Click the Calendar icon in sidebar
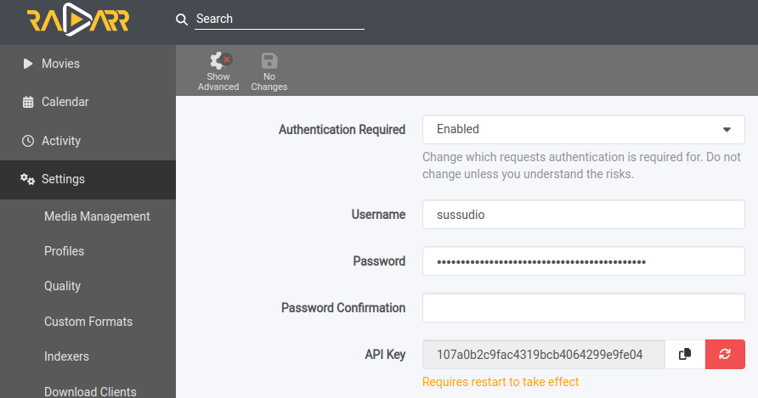The image size is (758, 398). (28, 102)
